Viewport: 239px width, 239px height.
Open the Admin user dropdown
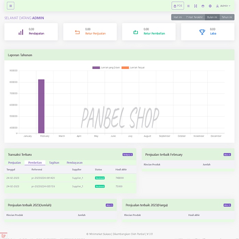click(223, 6)
